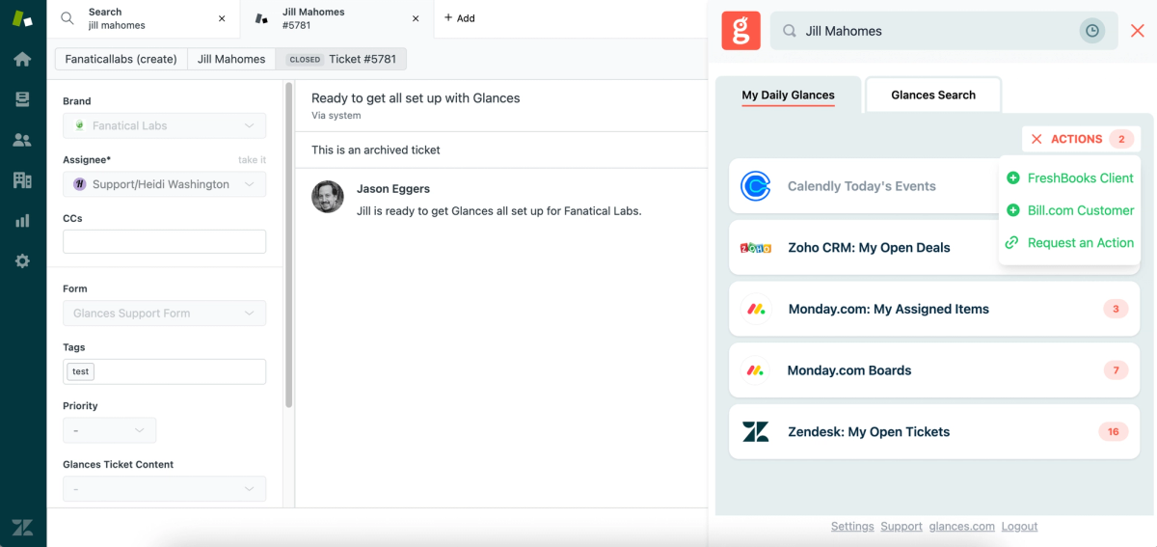Open the Assignee dropdown Support/Heidi Washington
The height and width of the screenshot is (547, 1157).
[164, 184]
